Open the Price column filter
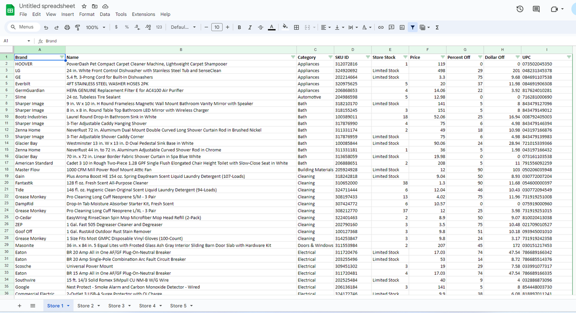Viewport: 576px width, 313px height. coord(442,57)
